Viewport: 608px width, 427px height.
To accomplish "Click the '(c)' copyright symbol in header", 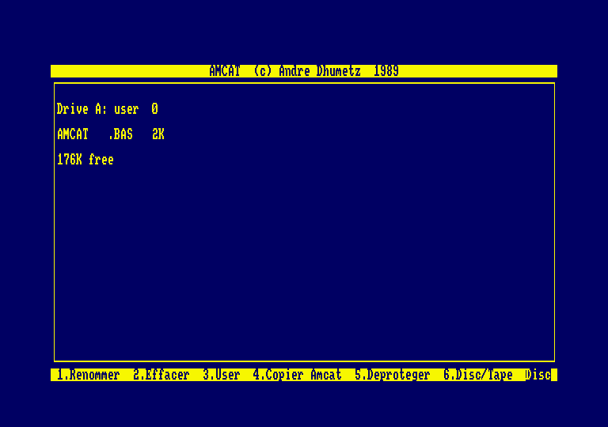I will pyautogui.click(x=262, y=71).
